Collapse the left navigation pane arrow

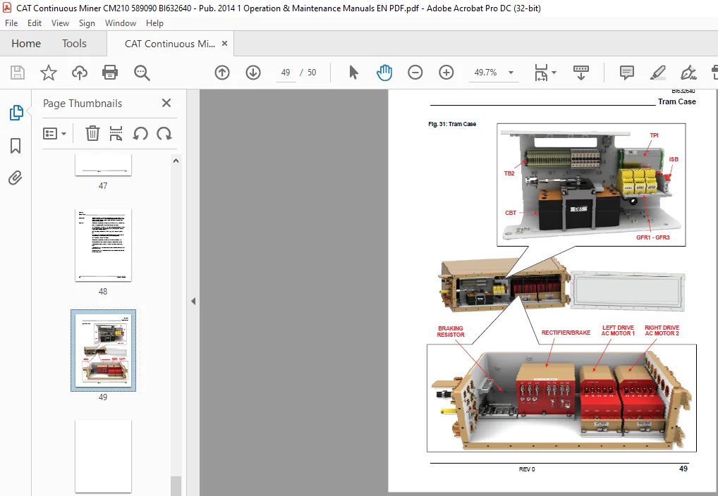coord(193,301)
